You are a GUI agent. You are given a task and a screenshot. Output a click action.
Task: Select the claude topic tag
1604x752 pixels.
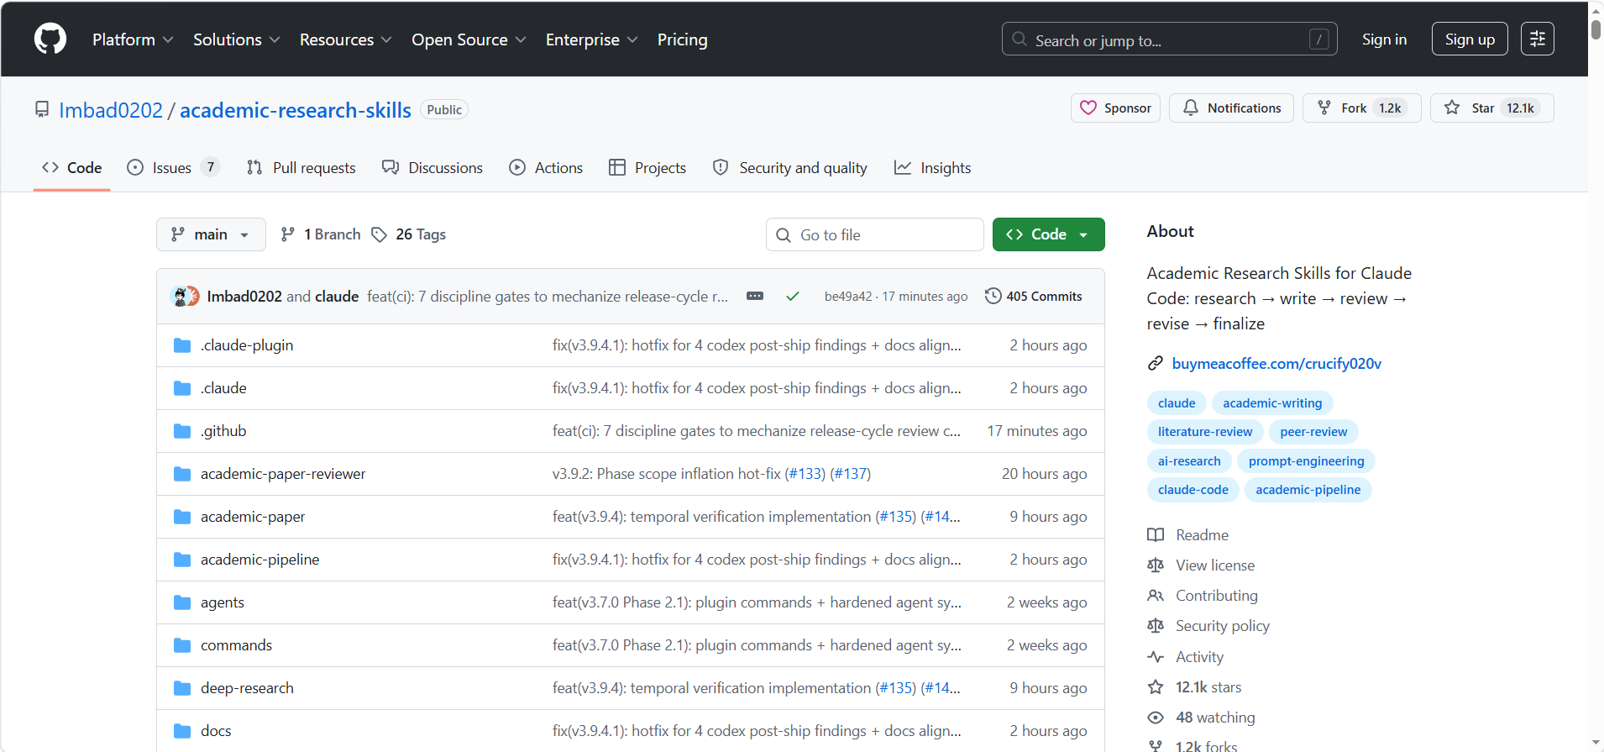click(x=1177, y=403)
